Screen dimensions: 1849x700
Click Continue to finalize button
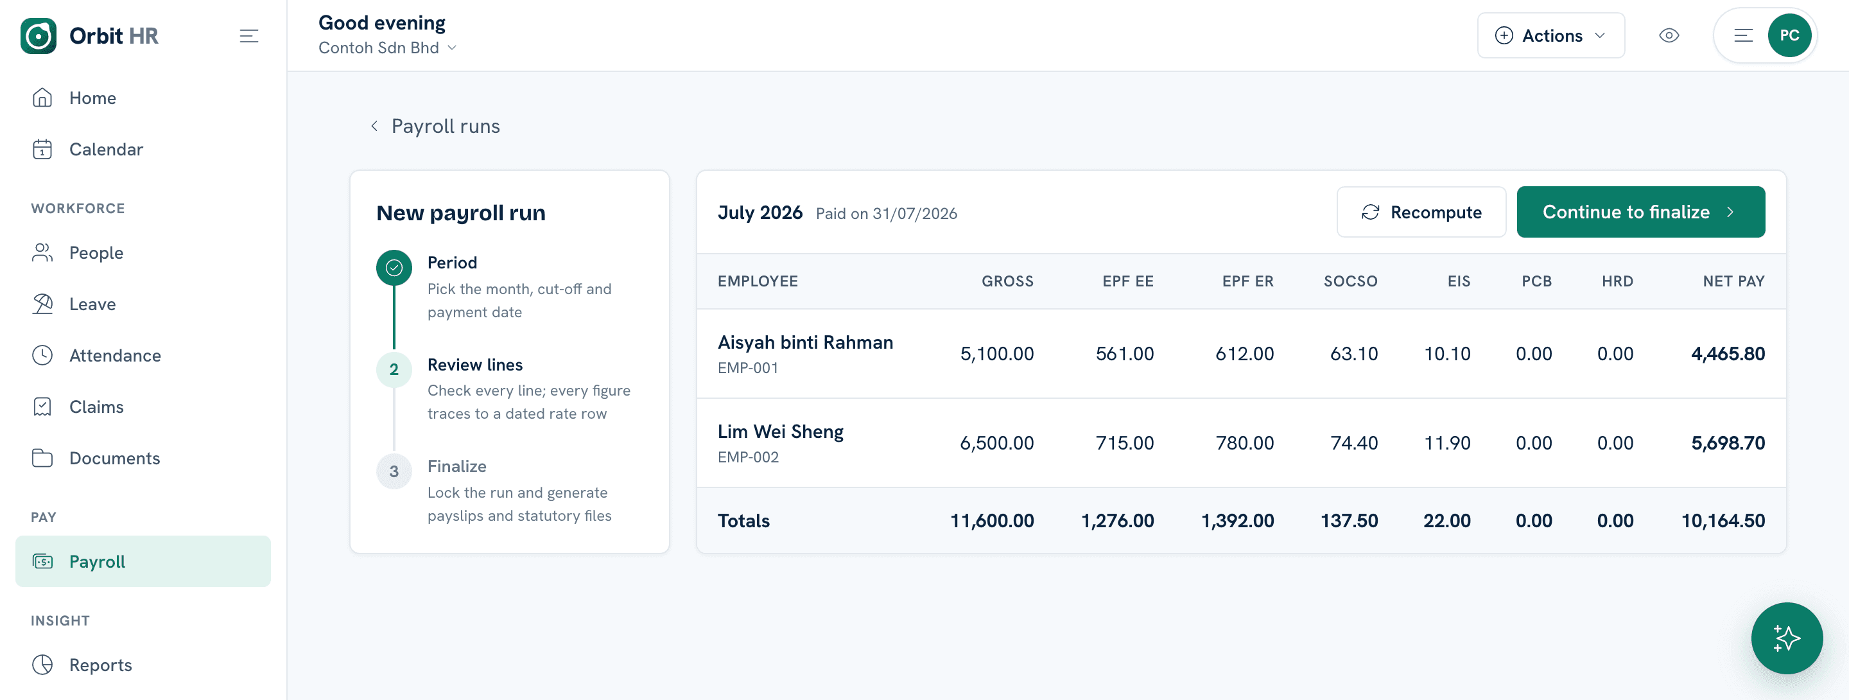point(1640,212)
